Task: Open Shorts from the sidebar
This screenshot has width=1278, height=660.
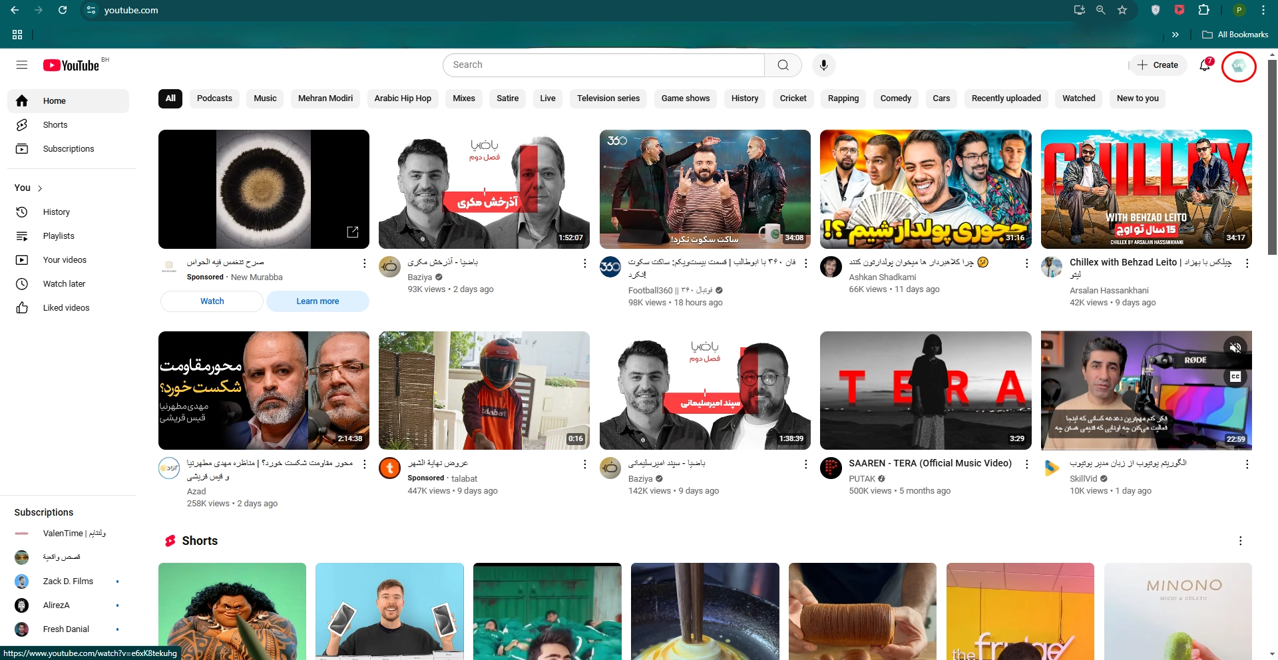Action: [55, 125]
